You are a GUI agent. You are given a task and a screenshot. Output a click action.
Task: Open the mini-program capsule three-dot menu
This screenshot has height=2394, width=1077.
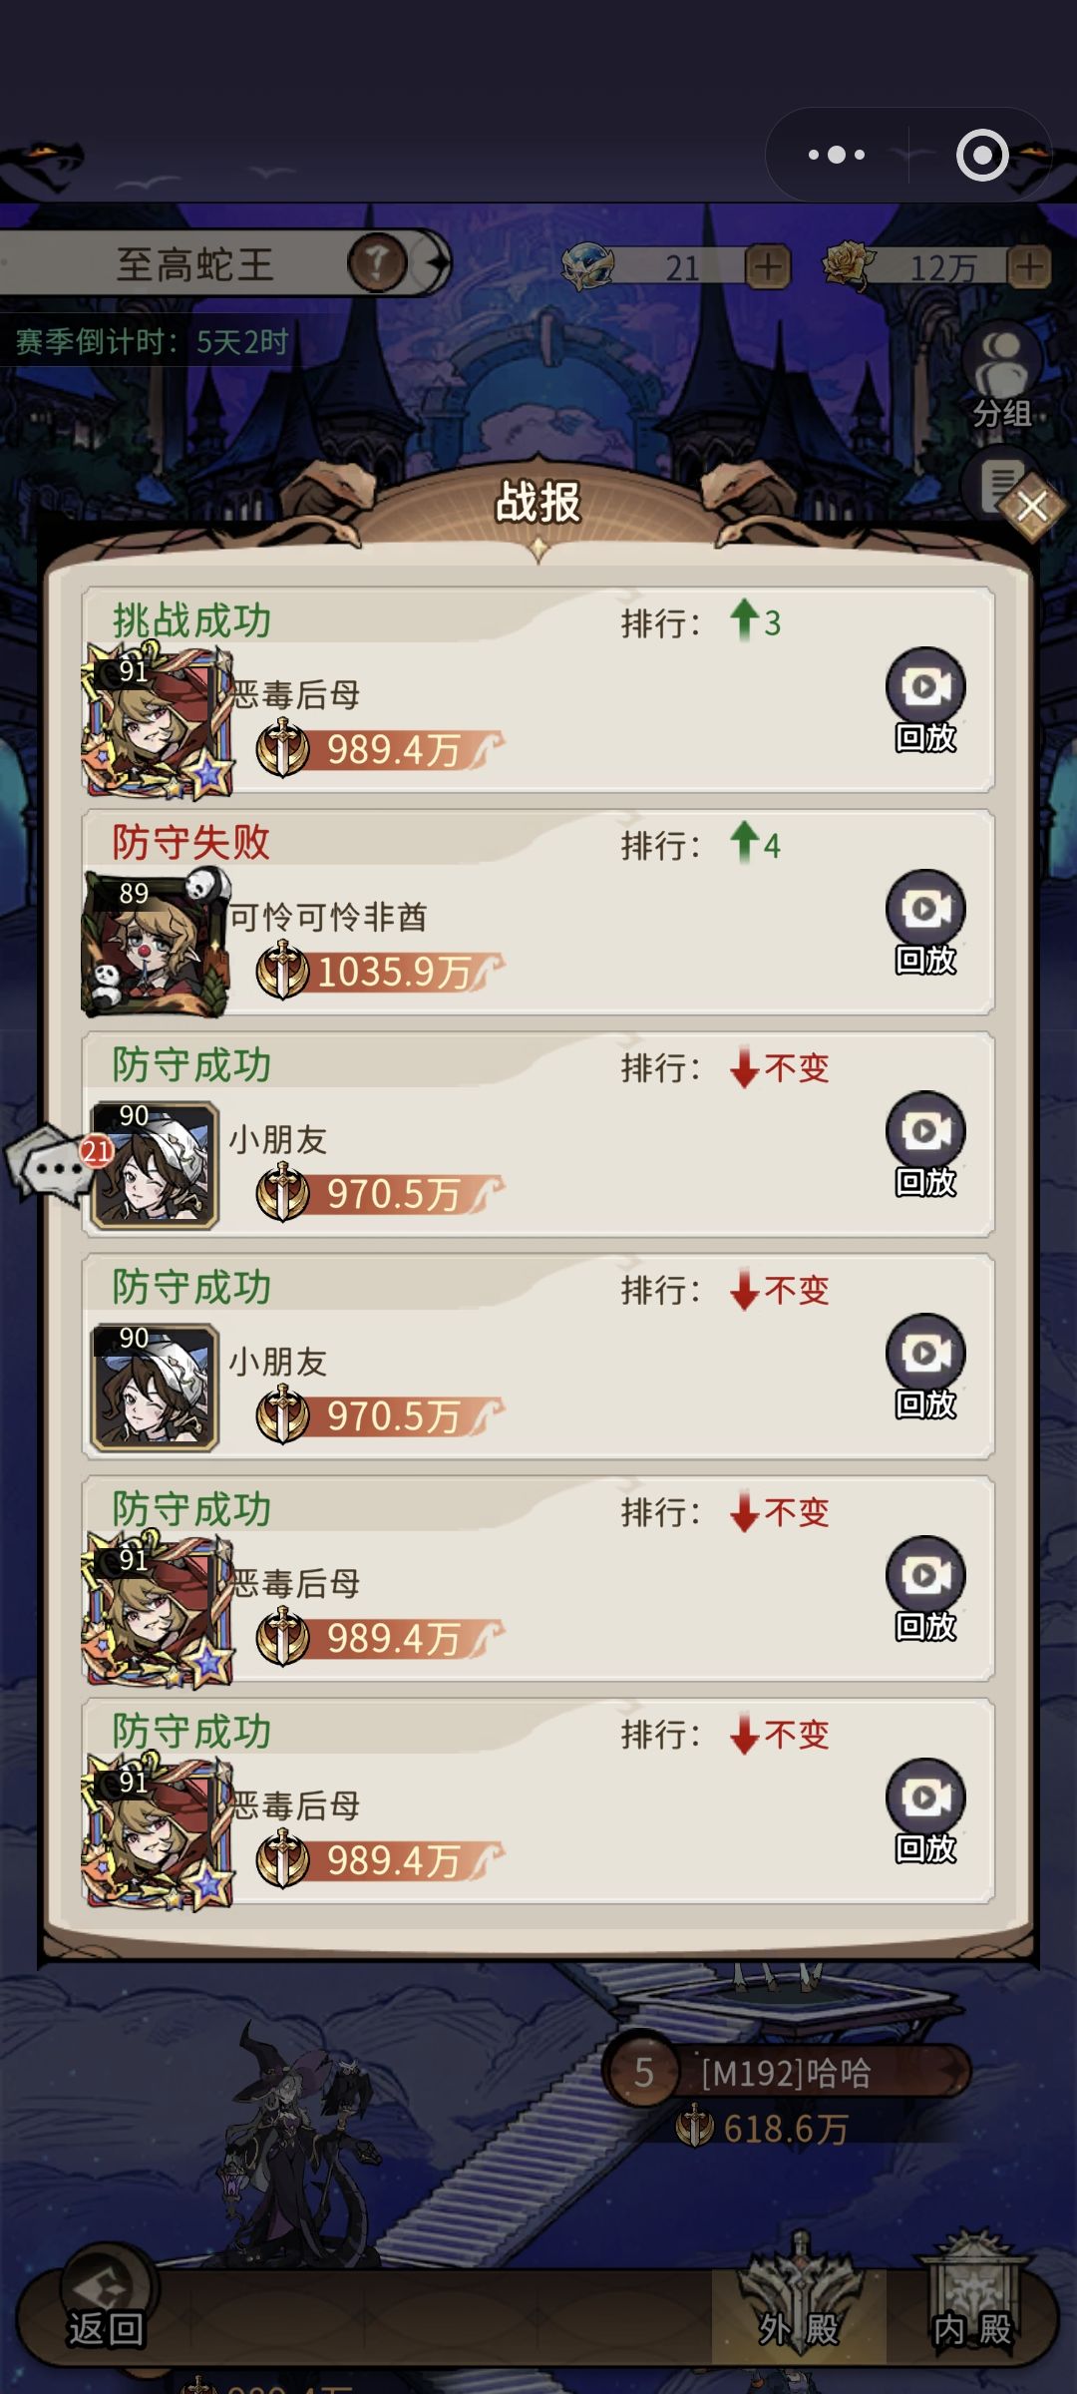coord(837,155)
